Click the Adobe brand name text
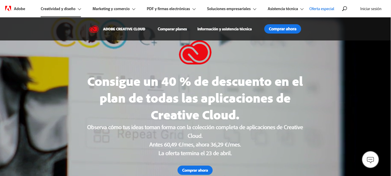The image size is (391, 176). [x=19, y=9]
